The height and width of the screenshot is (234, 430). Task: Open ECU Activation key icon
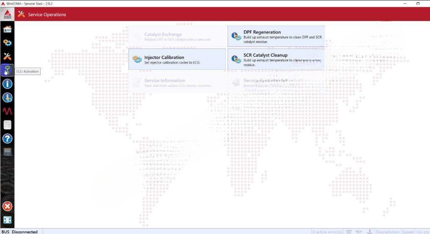(x=7, y=70)
